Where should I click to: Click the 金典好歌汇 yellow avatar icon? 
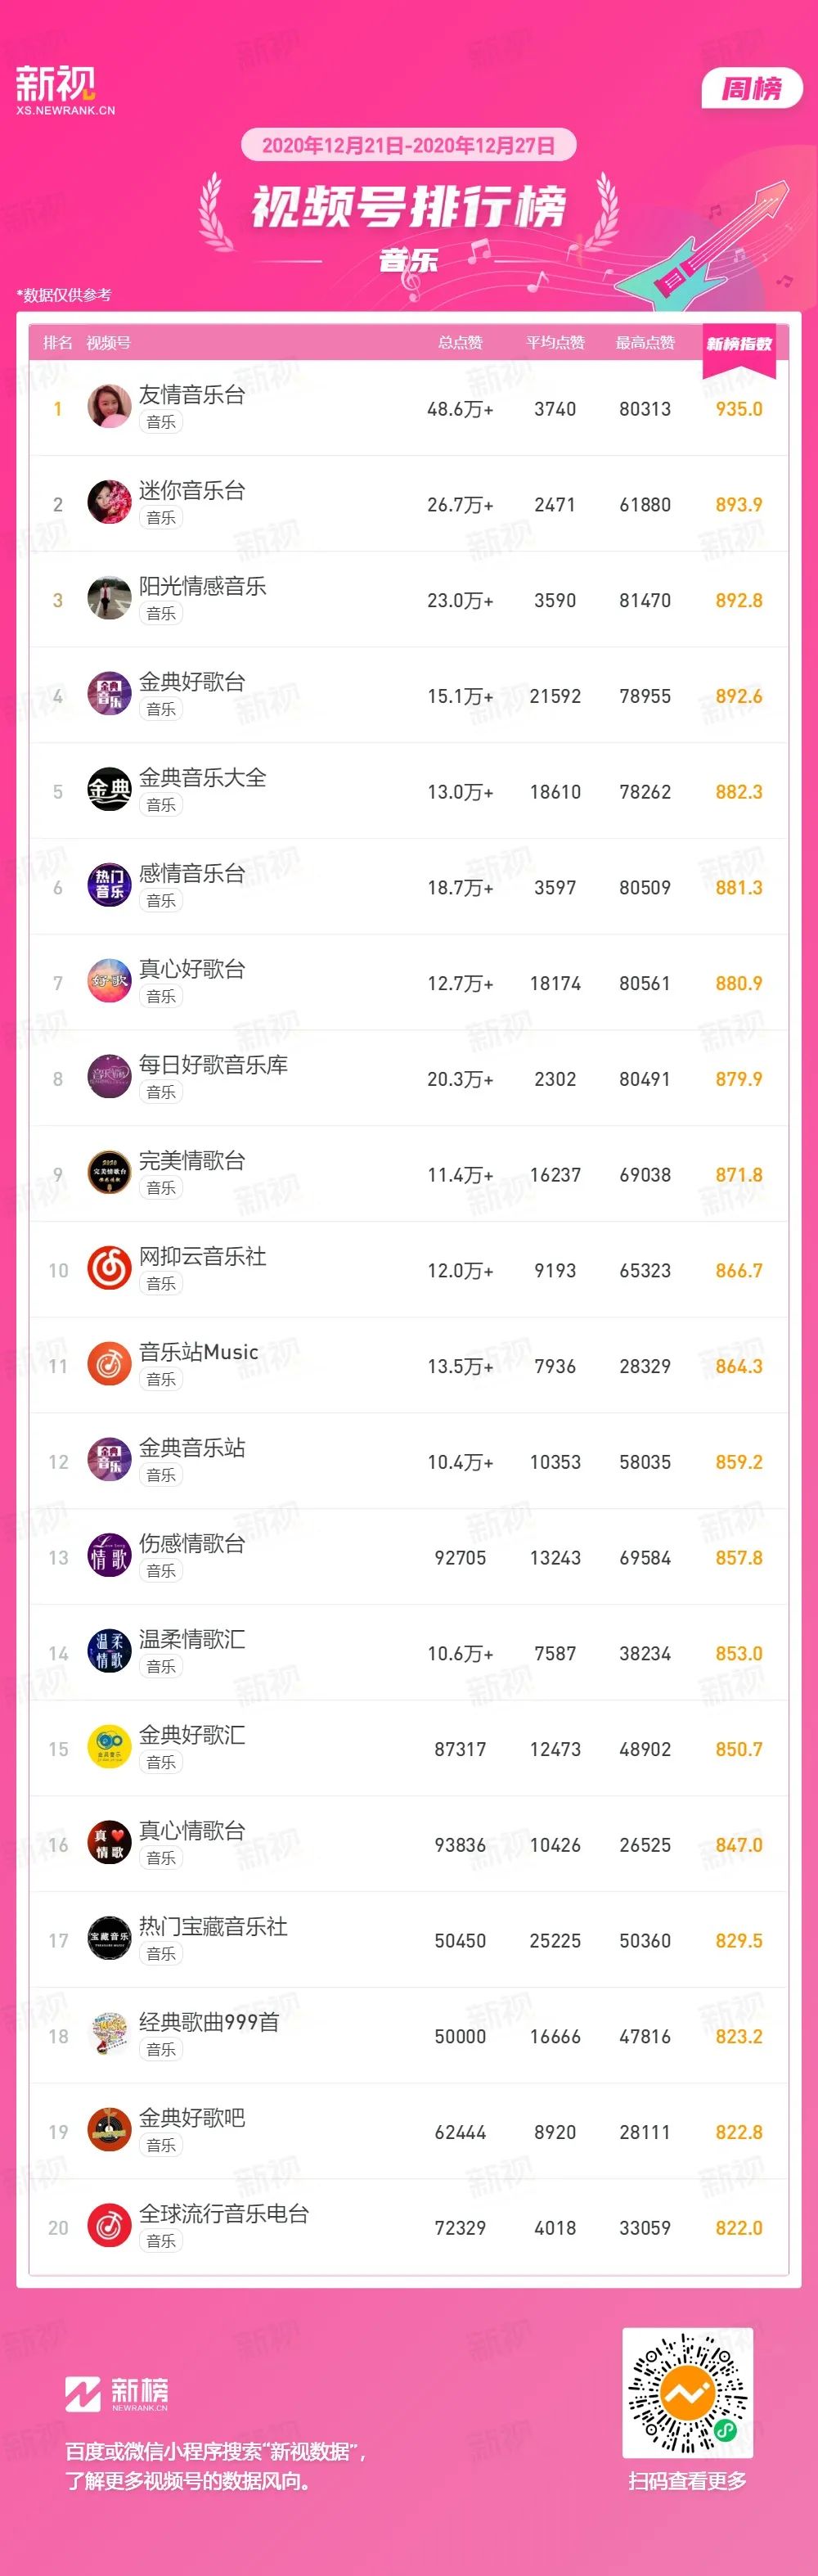[109, 1747]
